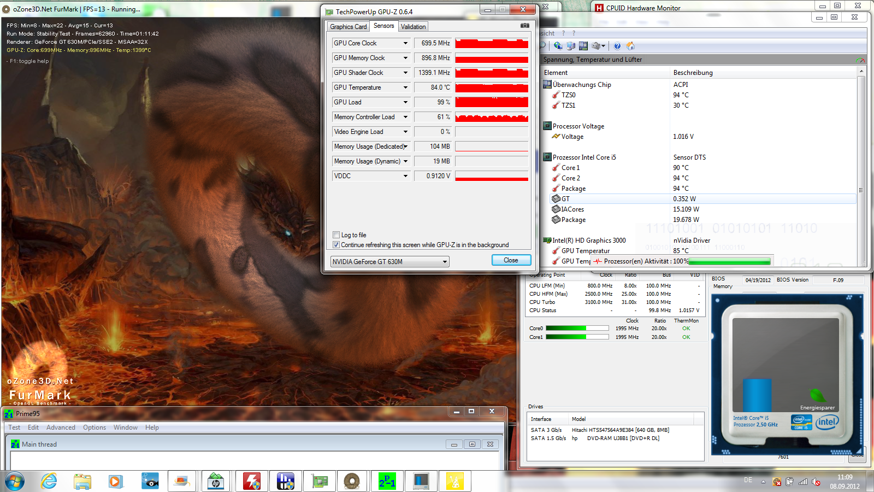Viewport: 874px width, 492px height.
Task: Click the power plug battery tray icon
Action: tap(789, 482)
